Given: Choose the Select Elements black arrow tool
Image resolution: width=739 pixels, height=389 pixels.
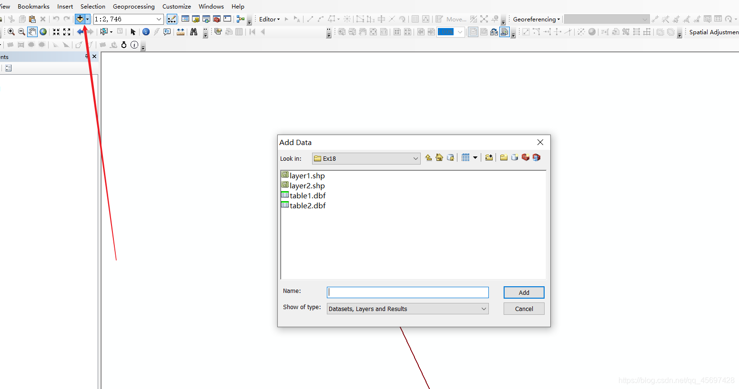Looking at the screenshot, I should point(133,32).
